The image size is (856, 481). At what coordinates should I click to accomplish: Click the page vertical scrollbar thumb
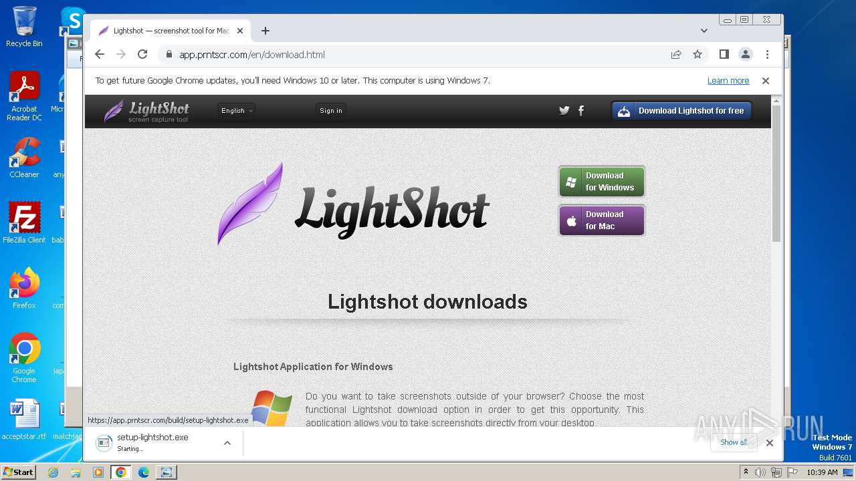coord(776,174)
